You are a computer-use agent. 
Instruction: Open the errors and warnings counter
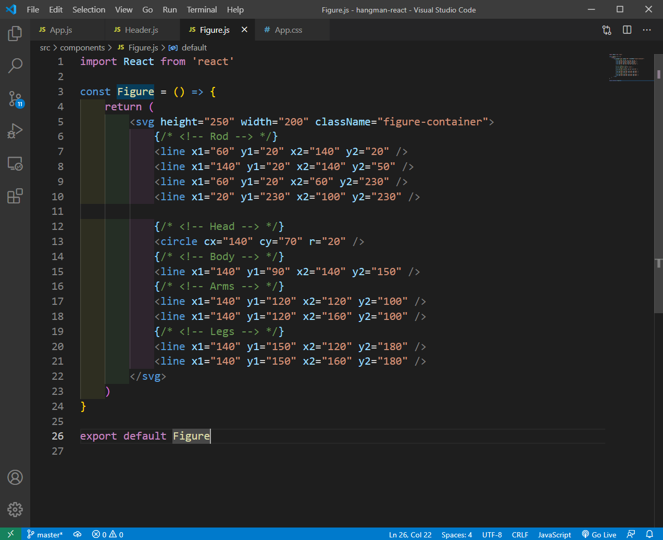[x=108, y=534]
